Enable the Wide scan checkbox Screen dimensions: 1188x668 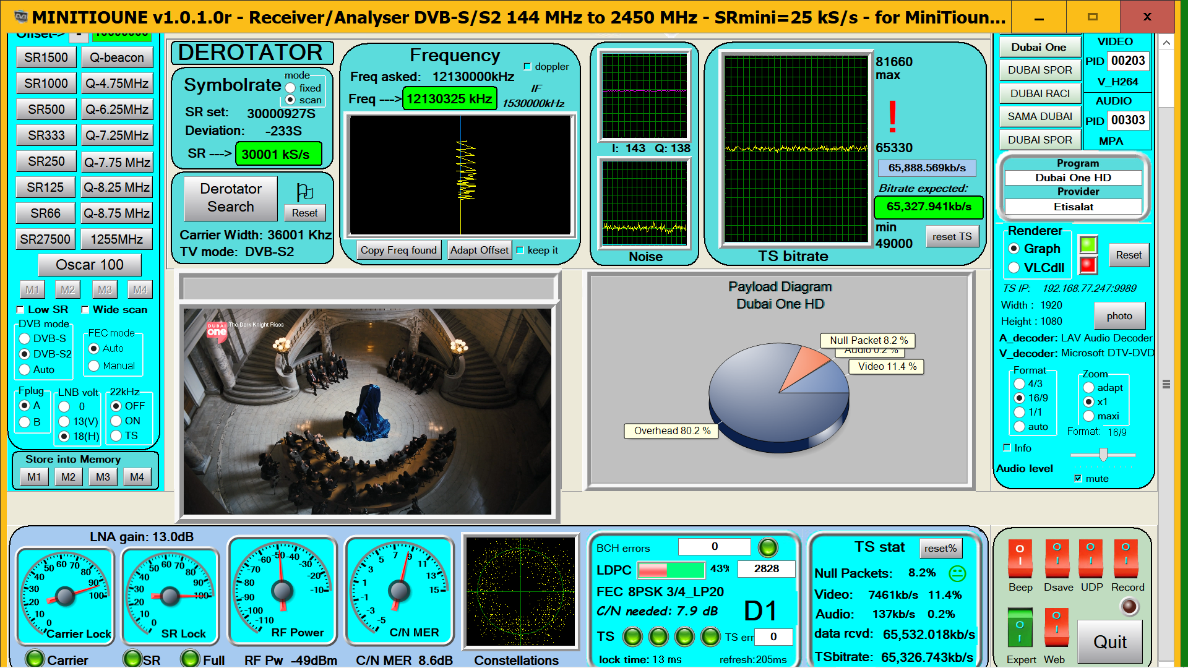click(x=85, y=310)
